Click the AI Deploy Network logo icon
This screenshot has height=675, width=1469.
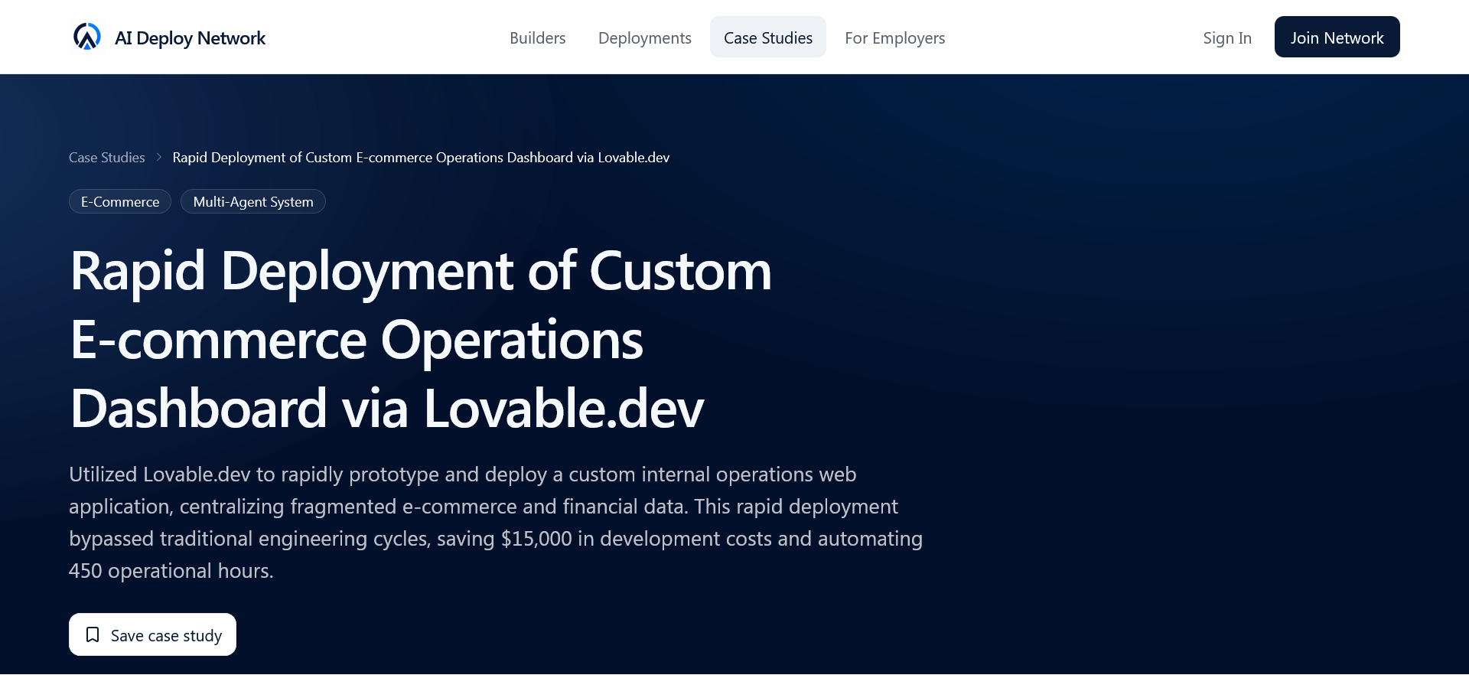pyautogui.click(x=87, y=37)
